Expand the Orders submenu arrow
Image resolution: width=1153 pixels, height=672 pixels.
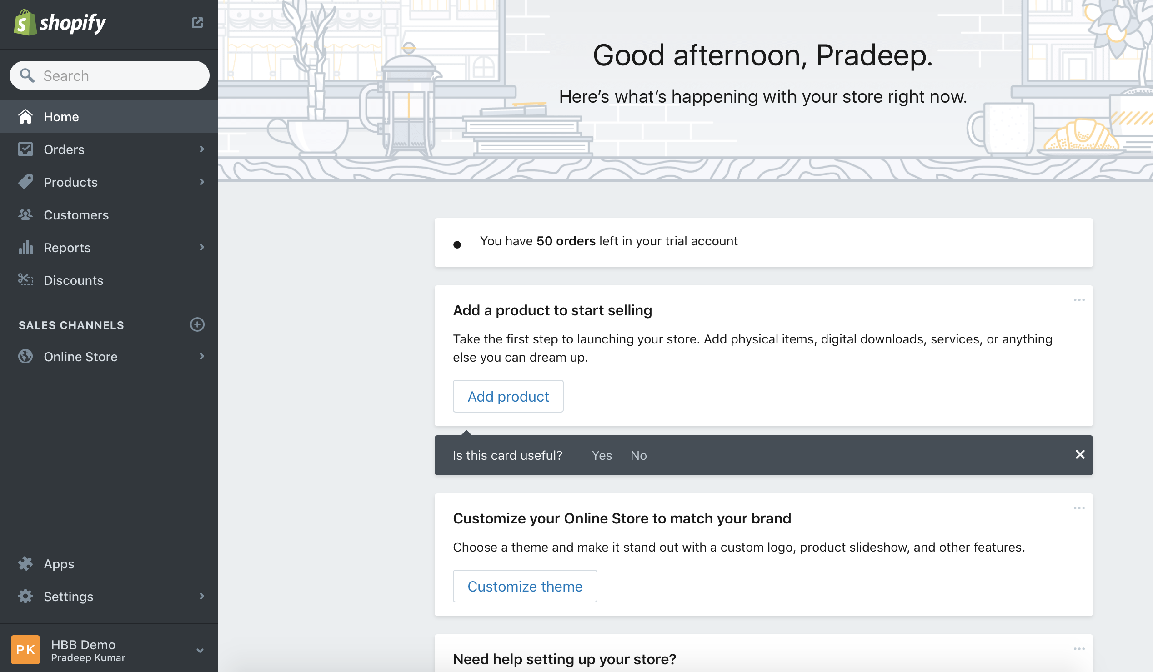(x=202, y=149)
